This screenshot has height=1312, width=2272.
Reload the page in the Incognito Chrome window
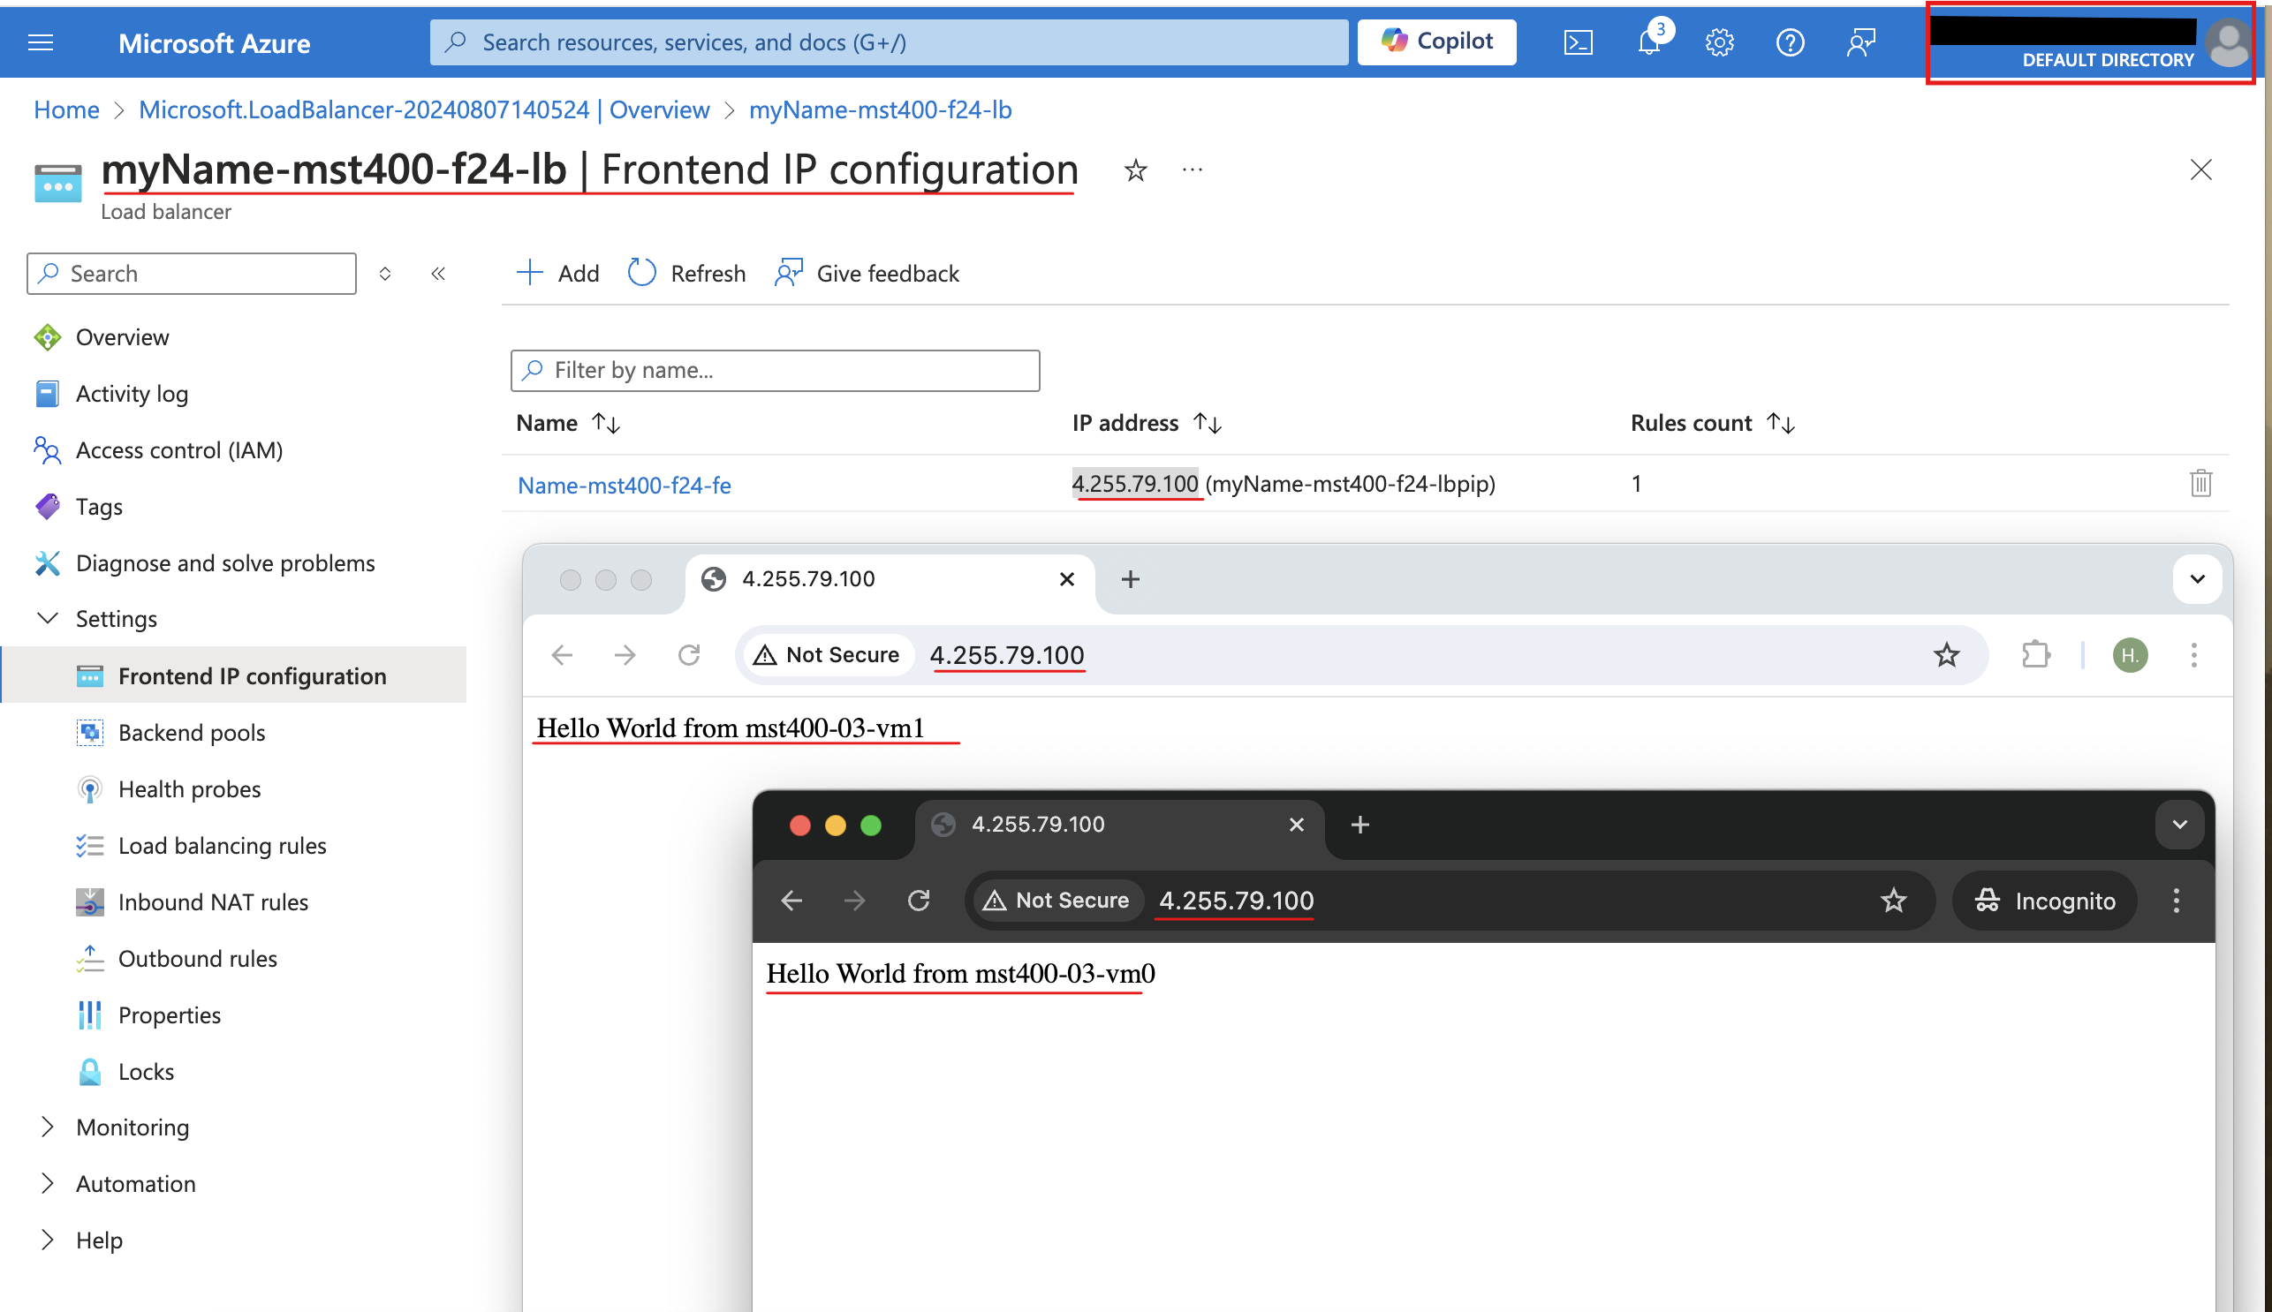[x=919, y=901]
